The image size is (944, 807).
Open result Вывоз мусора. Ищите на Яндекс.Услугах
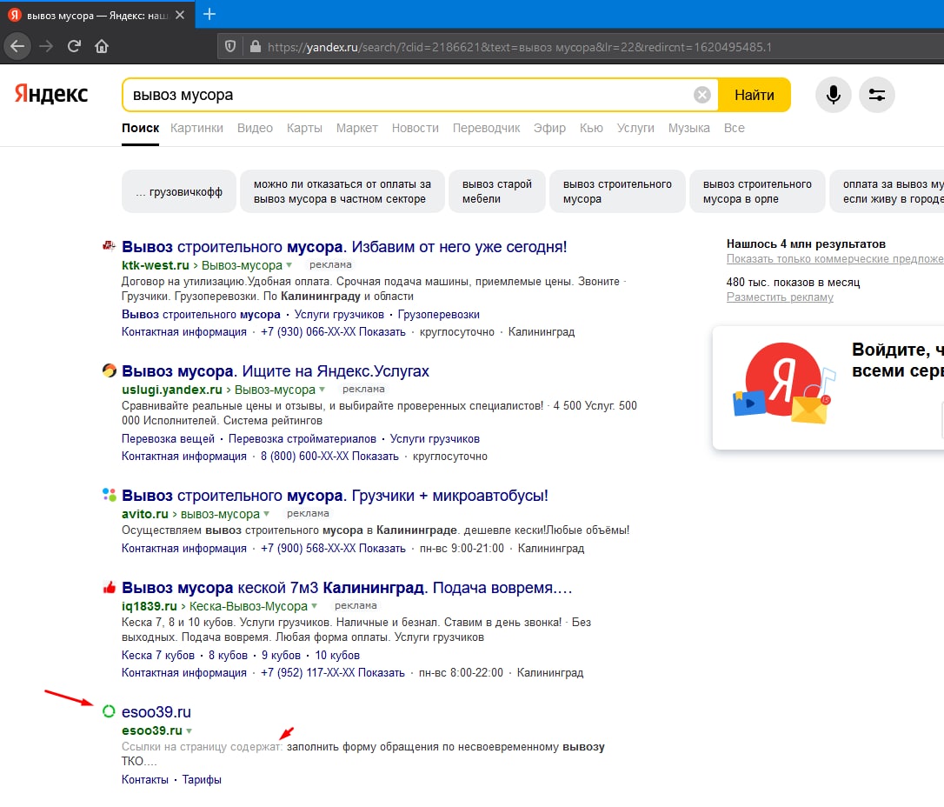[276, 371]
